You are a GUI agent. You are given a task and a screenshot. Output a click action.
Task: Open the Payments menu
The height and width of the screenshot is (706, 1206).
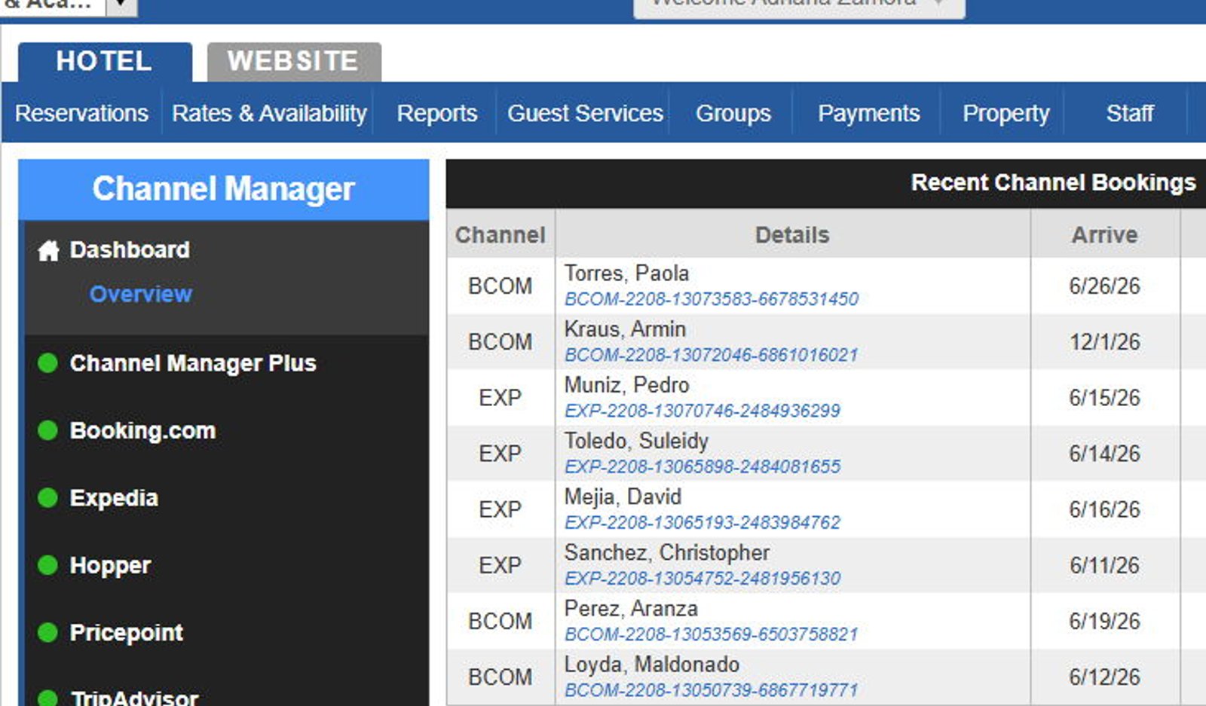click(868, 113)
